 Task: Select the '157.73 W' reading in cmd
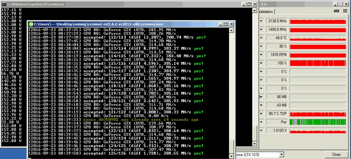[12, 62]
